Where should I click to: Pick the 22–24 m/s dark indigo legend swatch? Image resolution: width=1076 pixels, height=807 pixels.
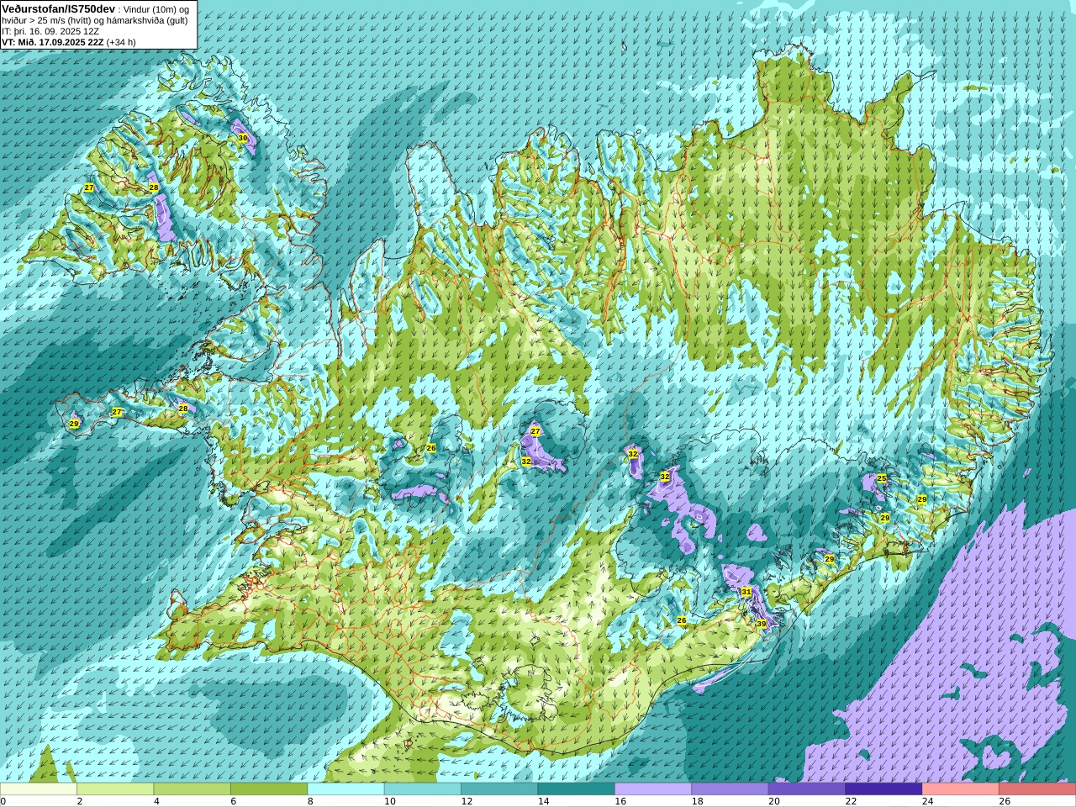883,789
